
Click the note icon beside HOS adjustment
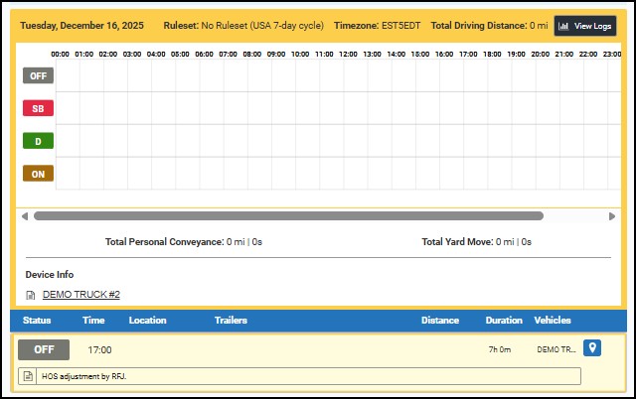pos(28,376)
